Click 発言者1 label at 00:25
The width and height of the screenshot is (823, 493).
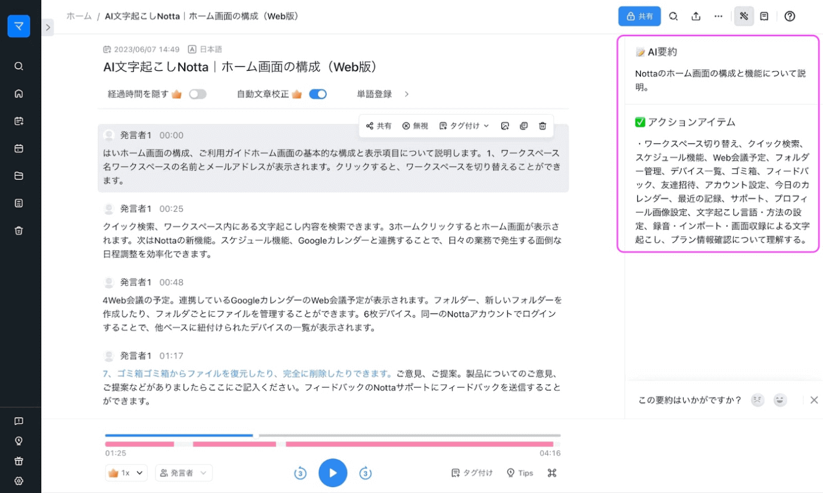[x=136, y=208]
